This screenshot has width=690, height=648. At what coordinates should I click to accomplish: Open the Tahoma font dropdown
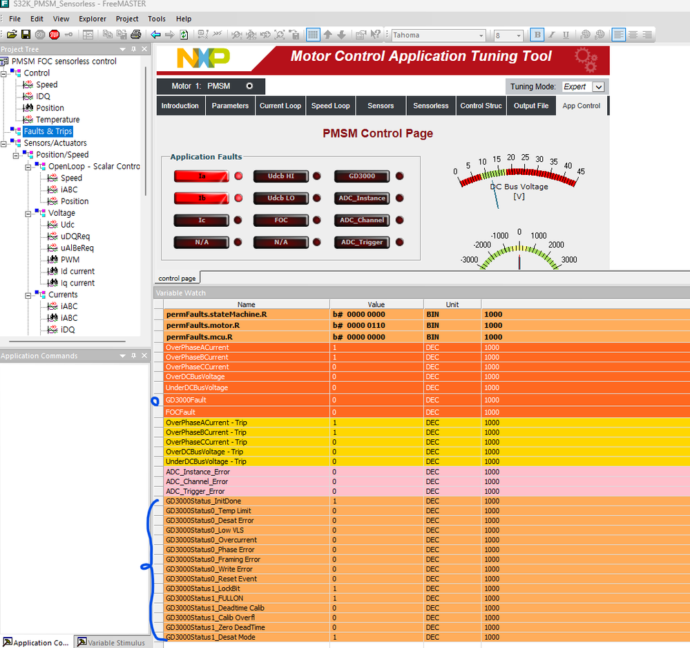click(481, 35)
